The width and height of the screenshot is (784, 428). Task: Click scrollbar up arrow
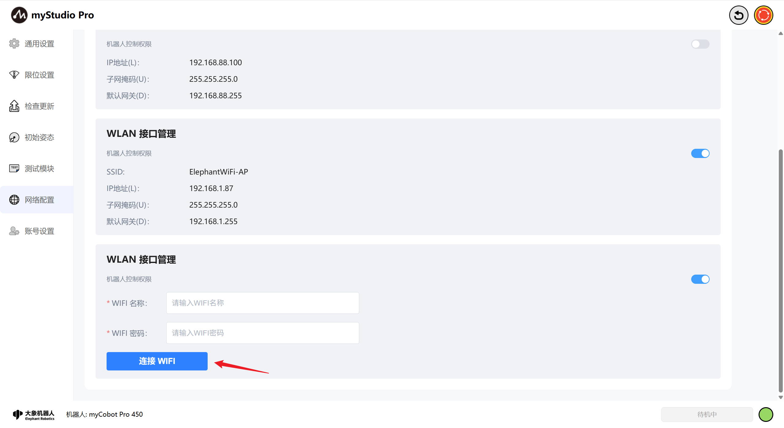(x=781, y=33)
